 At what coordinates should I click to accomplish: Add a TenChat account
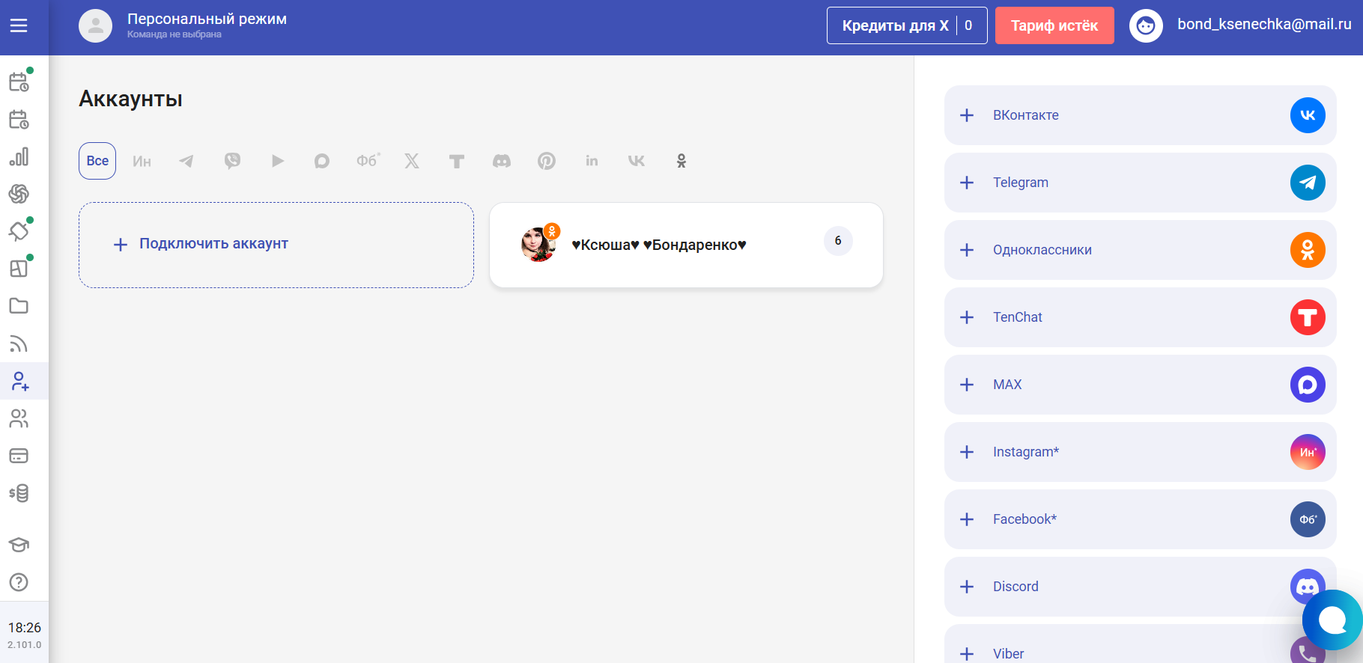(x=1141, y=317)
